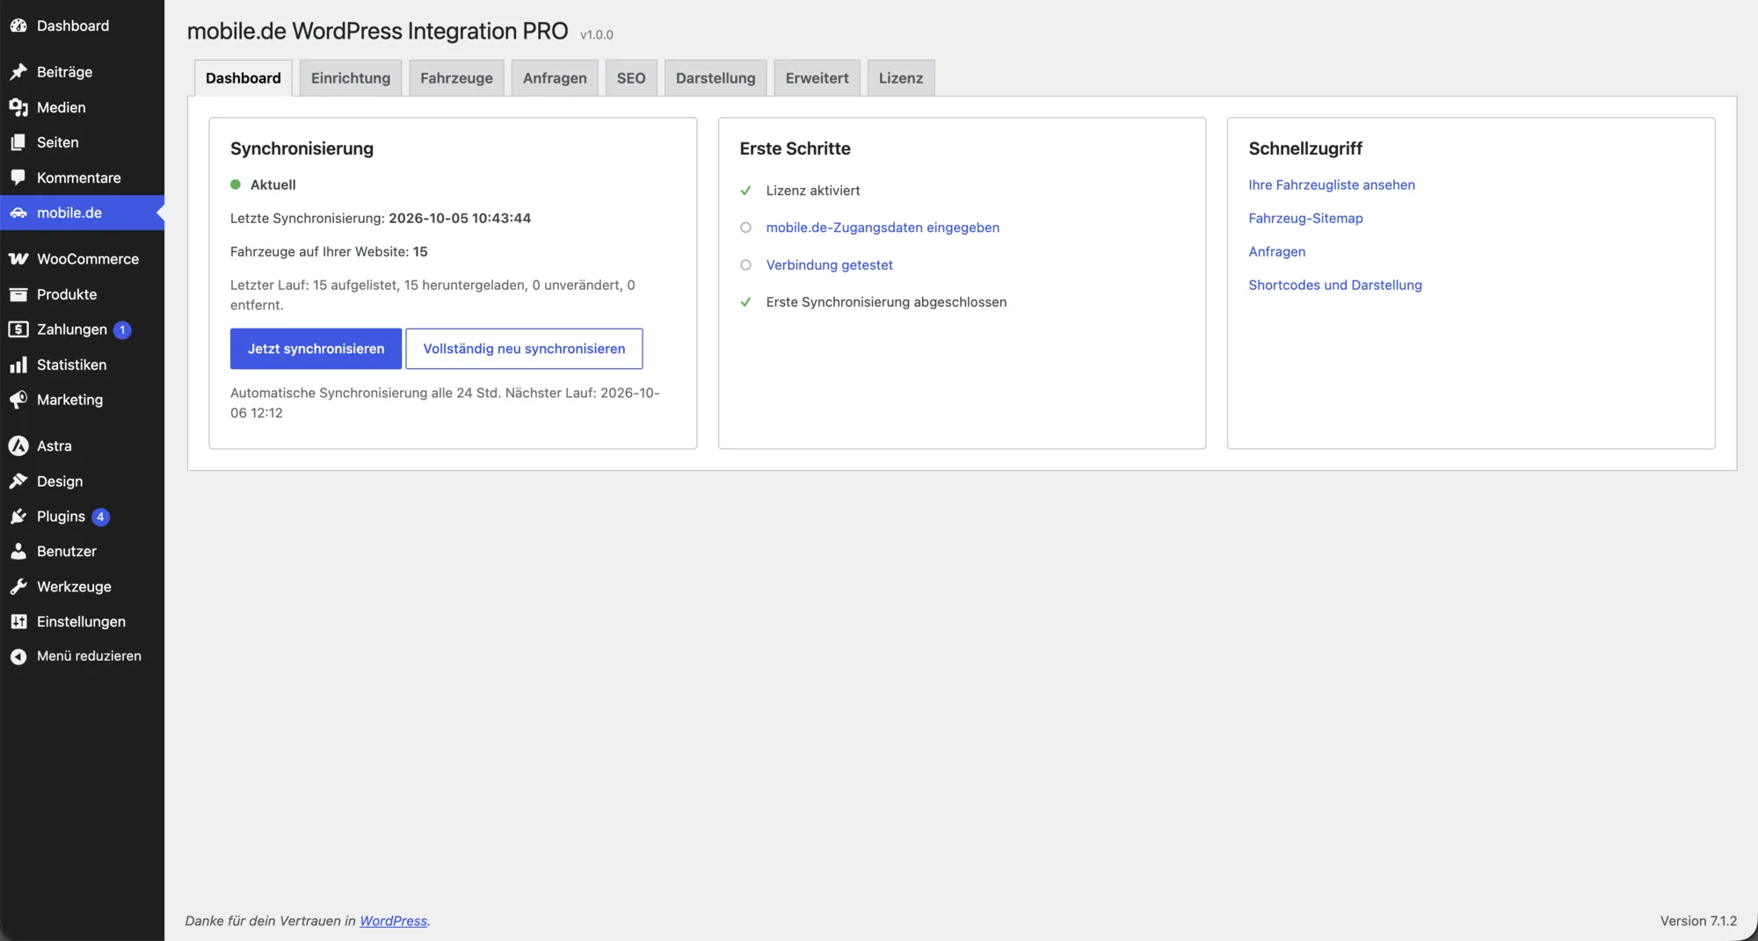Click the Kommentare speech bubble icon
The width and height of the screenshot is (1758, 941).
(x=18, y=177)
